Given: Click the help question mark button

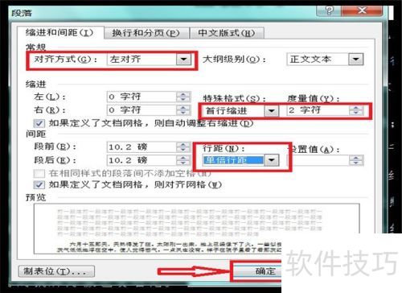Looking at the screenshot, I should [329, 10].
